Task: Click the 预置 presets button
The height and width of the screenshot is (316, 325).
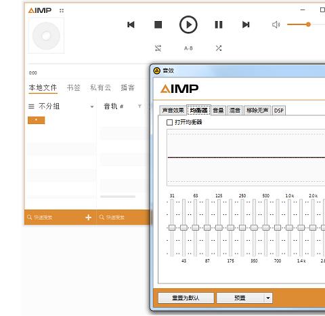Action: click(240, 298)
